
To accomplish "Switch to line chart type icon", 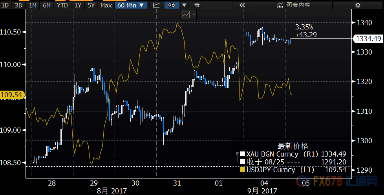I will tap(156, 5).
